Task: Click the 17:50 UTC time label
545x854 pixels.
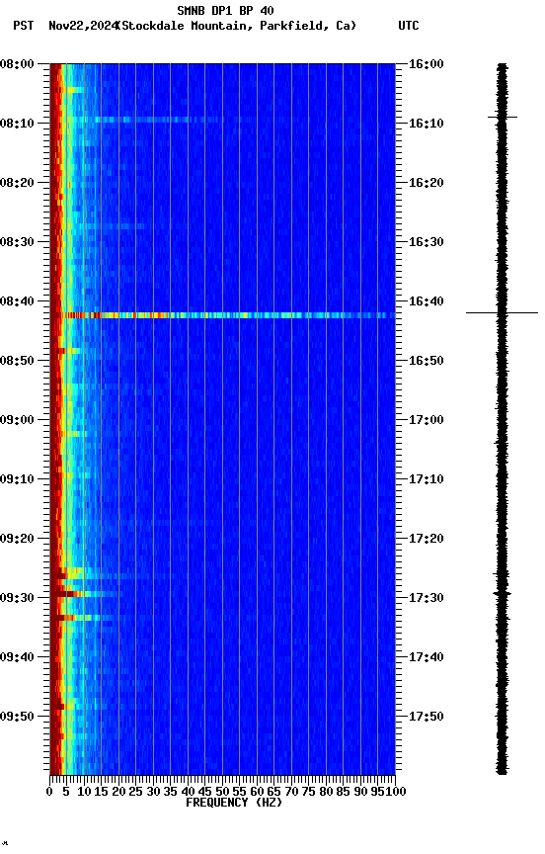Action: tap(426, 717)
